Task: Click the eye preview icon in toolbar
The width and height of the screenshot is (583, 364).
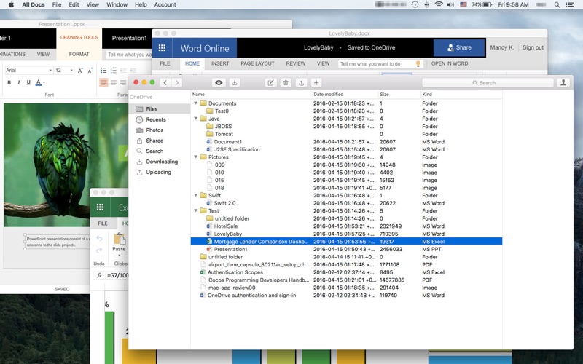Action: tap(219, 82)
